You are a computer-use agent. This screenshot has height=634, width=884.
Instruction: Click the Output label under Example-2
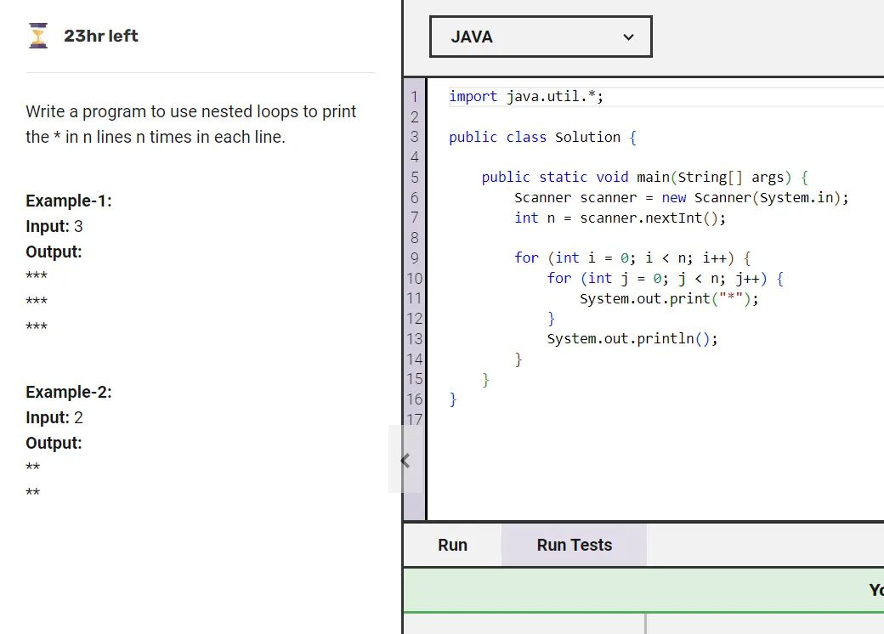(53, 443)
